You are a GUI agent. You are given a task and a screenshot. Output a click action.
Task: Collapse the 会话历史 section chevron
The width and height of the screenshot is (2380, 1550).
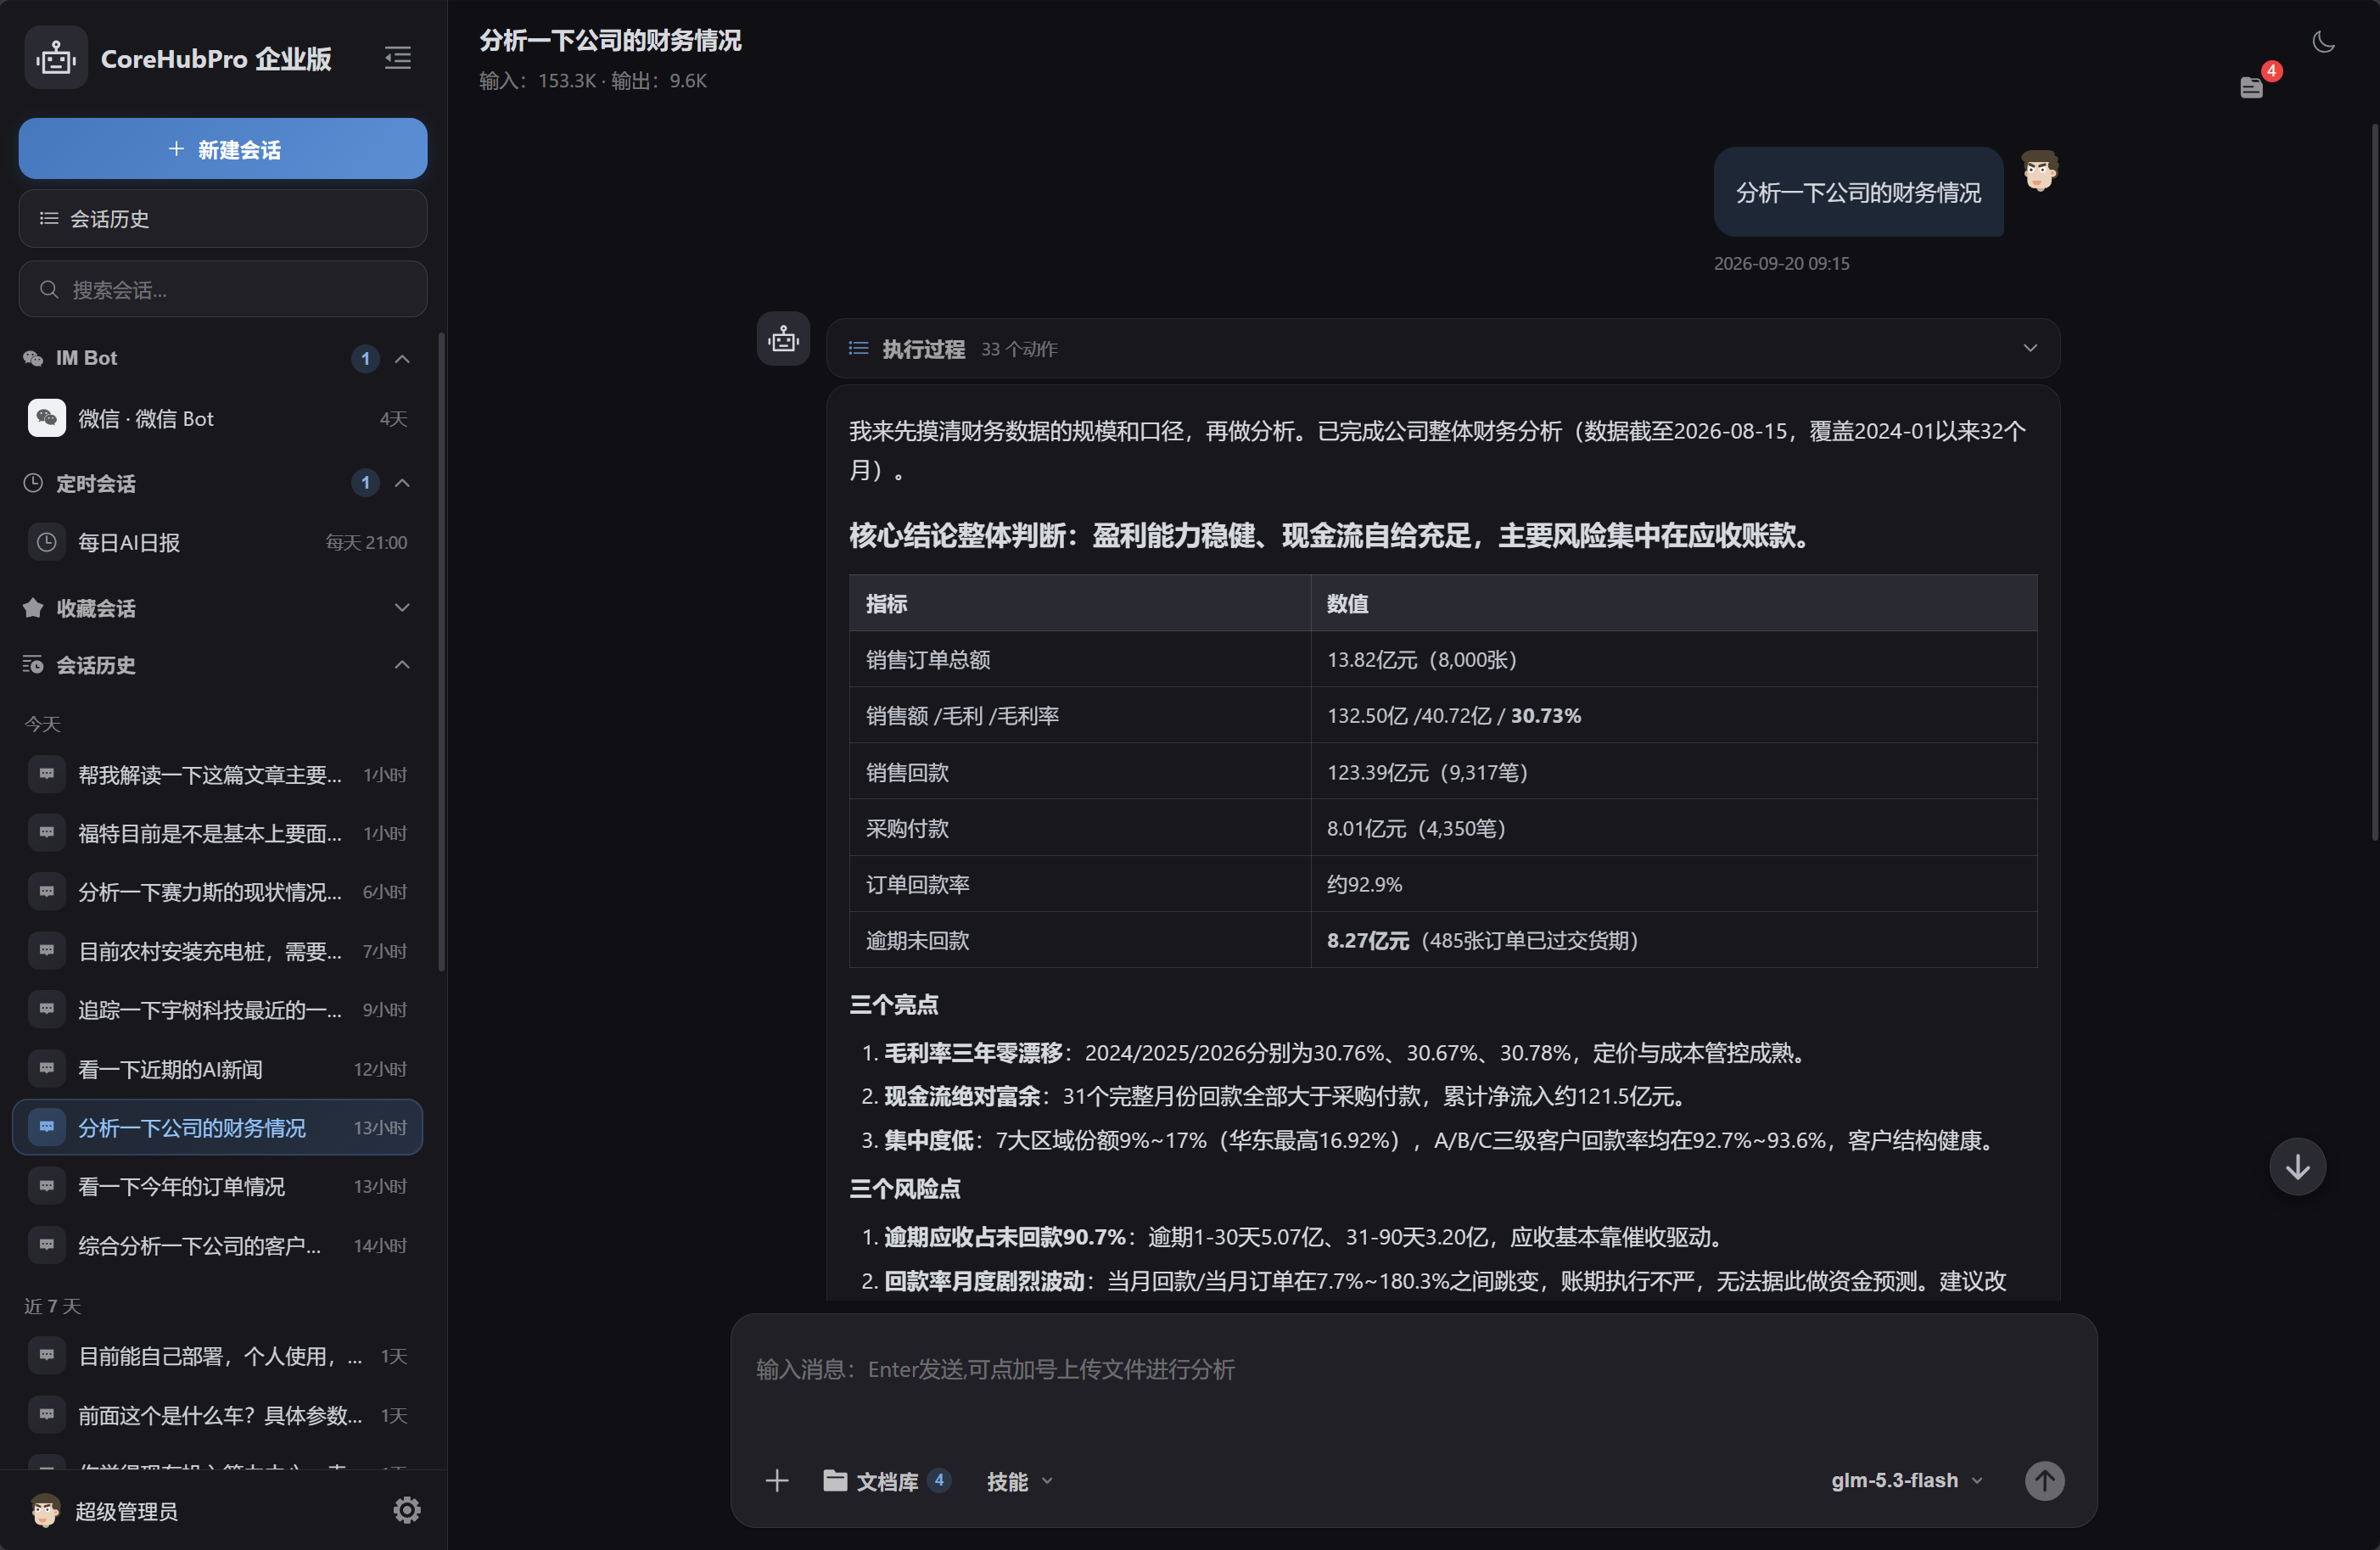[402, 665]
